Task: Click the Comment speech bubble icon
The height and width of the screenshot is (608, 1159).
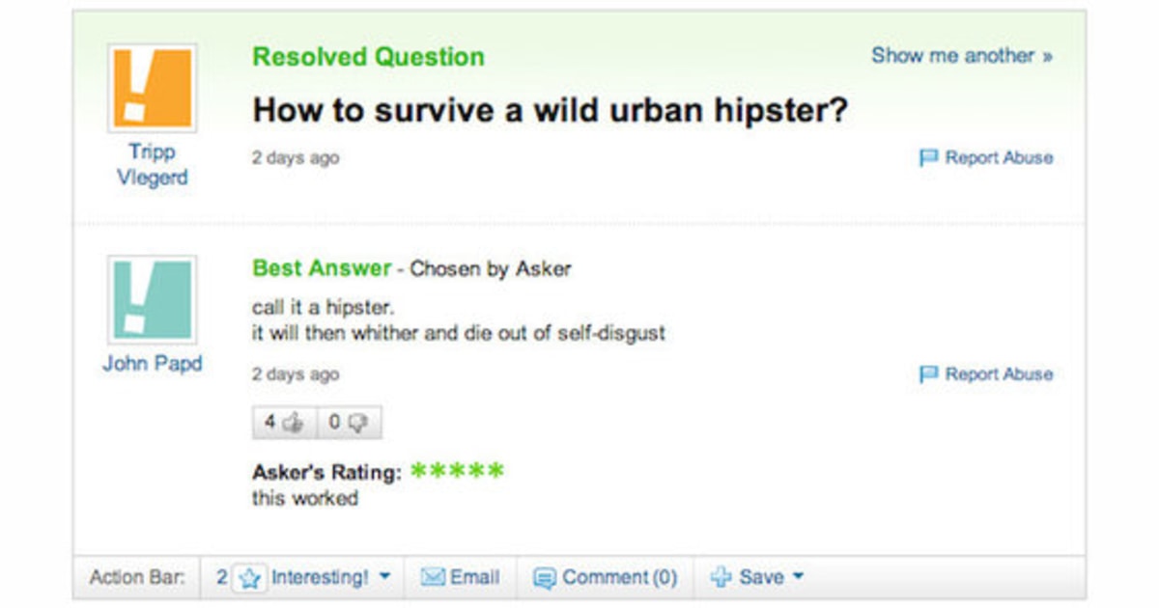Action: pos(546,577)
